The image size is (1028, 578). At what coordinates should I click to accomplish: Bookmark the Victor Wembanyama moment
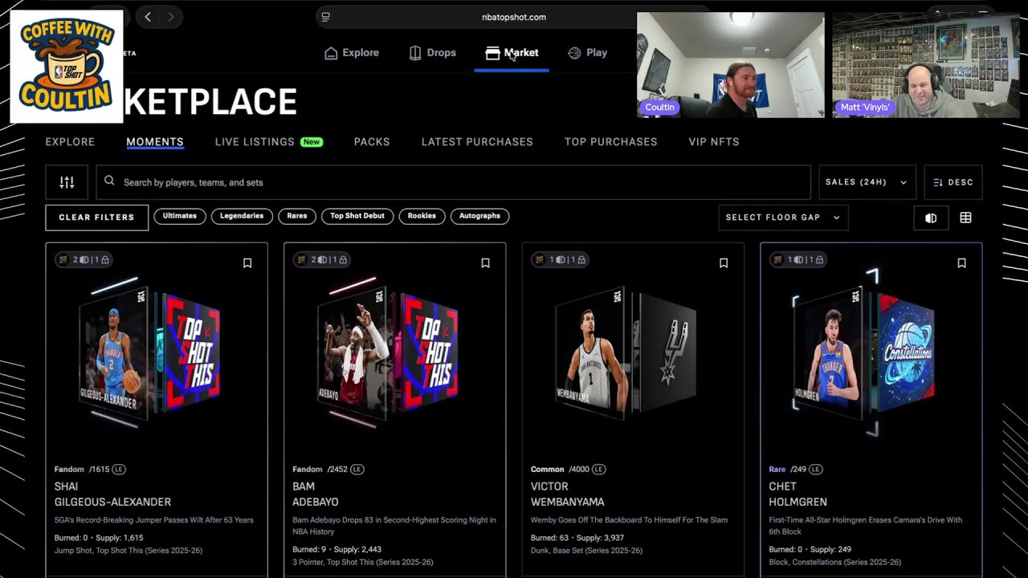pyautogui.click(x=724, y=263)
